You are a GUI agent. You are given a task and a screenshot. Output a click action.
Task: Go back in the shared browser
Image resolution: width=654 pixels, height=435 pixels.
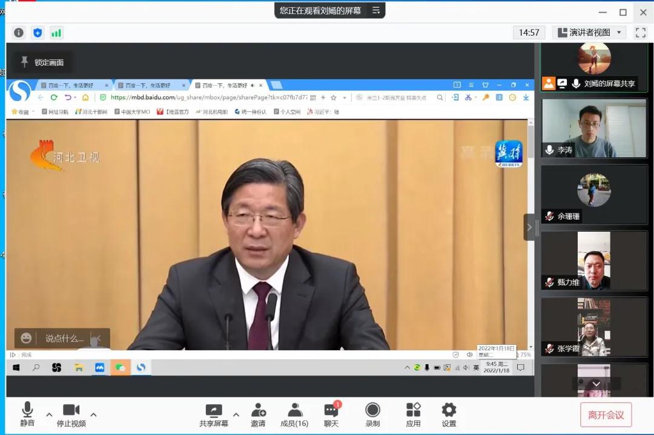41,97
